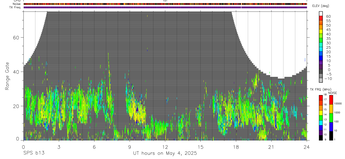The image size is (345, 159).
Task: Pick the black bottom cell of TX FRQ colorbar
Action: pos(321,138)
